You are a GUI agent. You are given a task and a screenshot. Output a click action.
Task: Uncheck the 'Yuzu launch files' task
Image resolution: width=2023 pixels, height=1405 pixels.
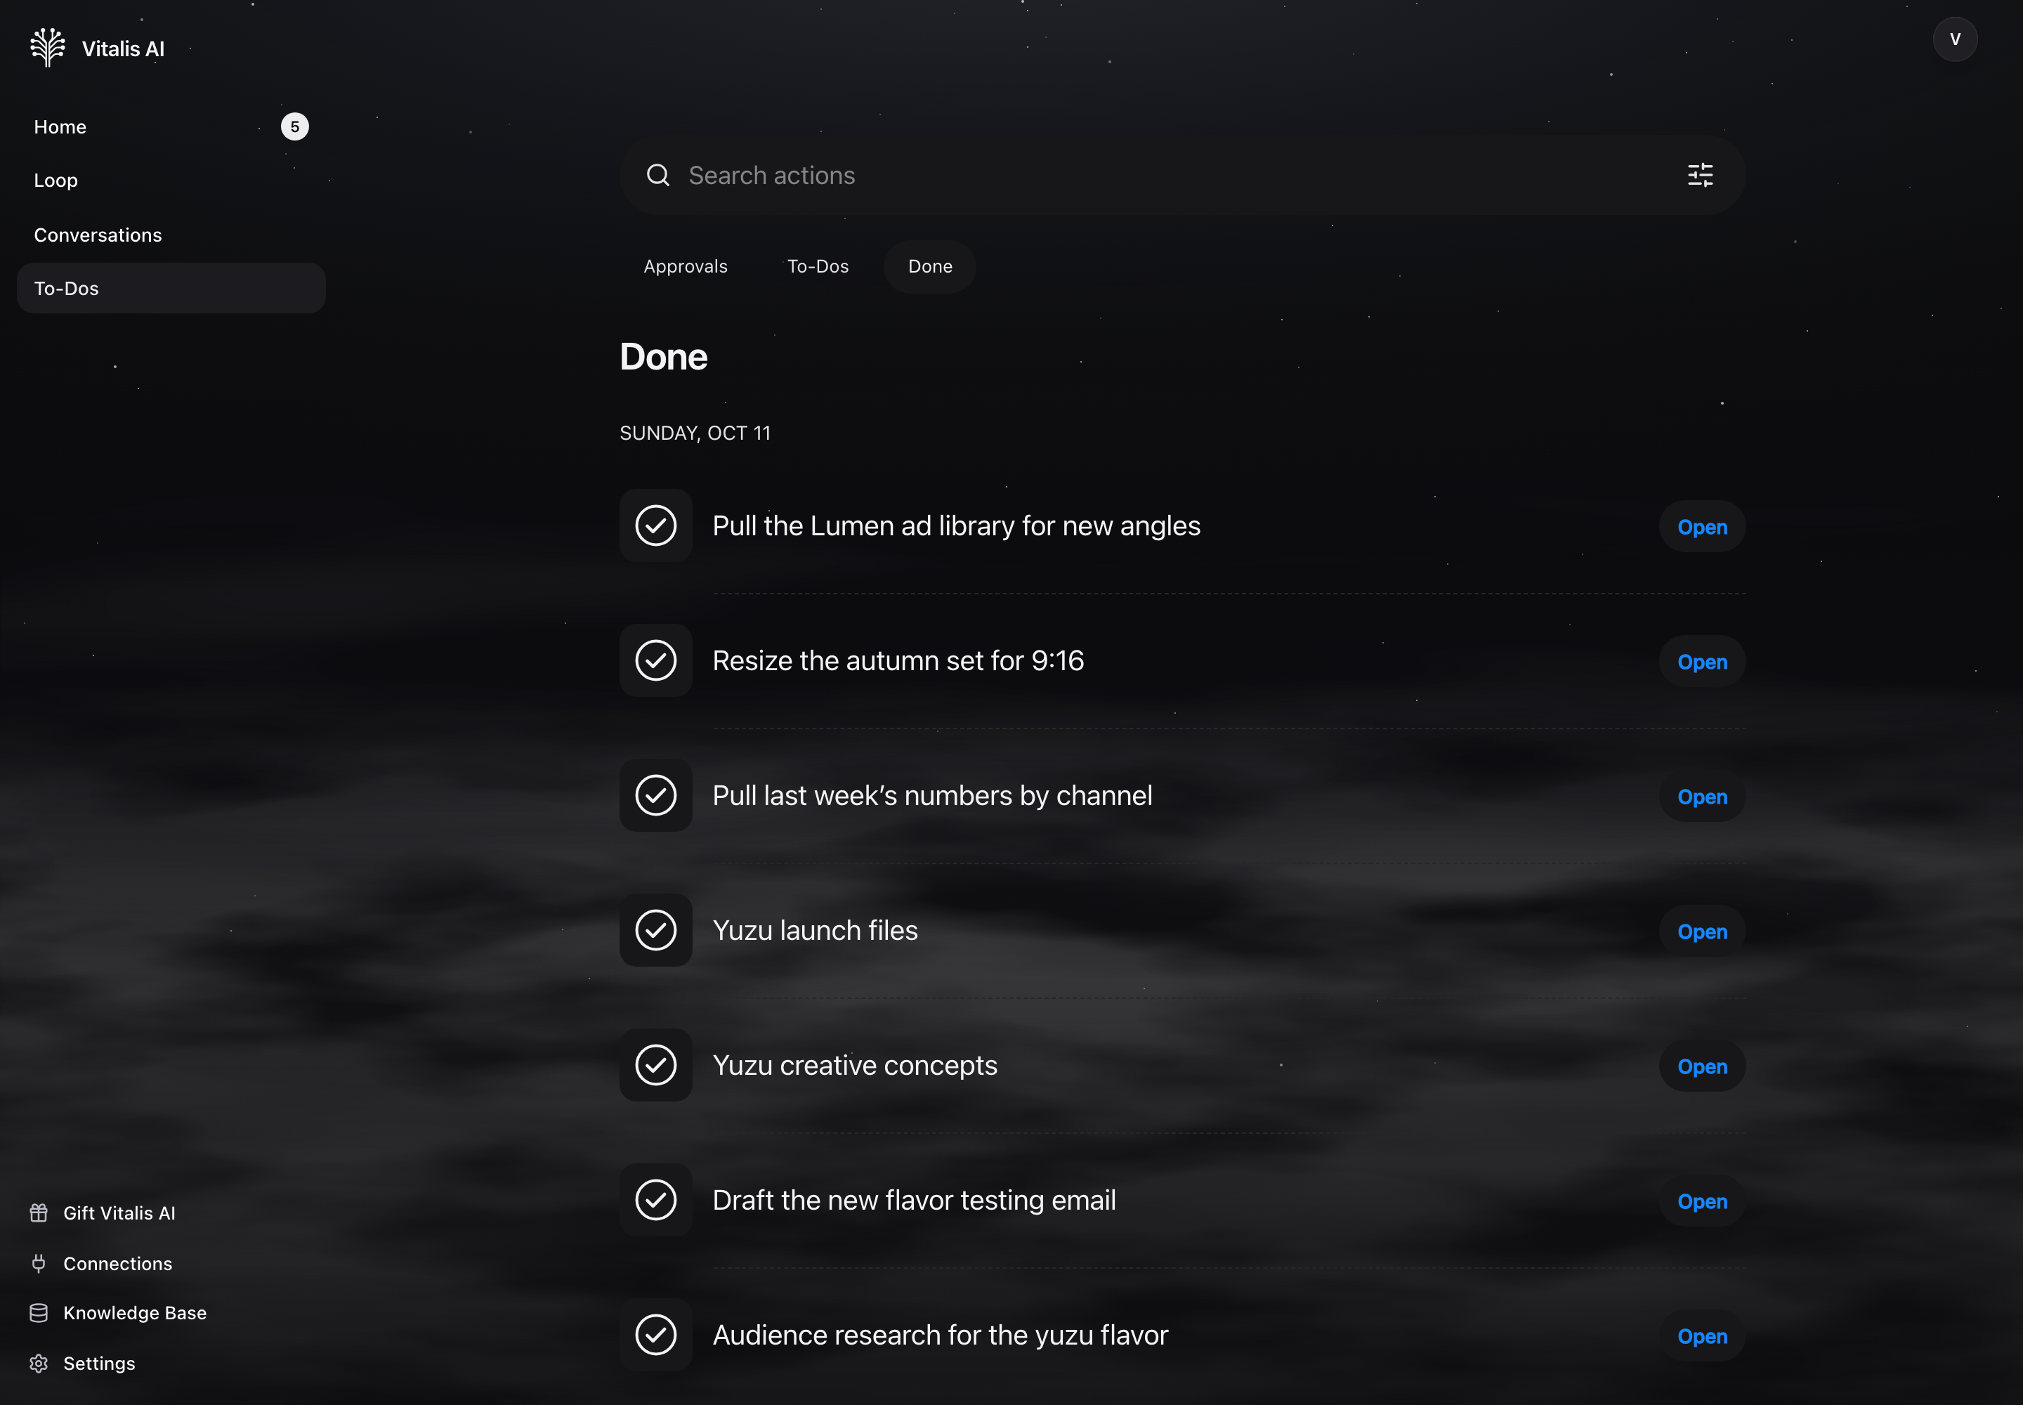pyautogui.click(x=656, y=929)
